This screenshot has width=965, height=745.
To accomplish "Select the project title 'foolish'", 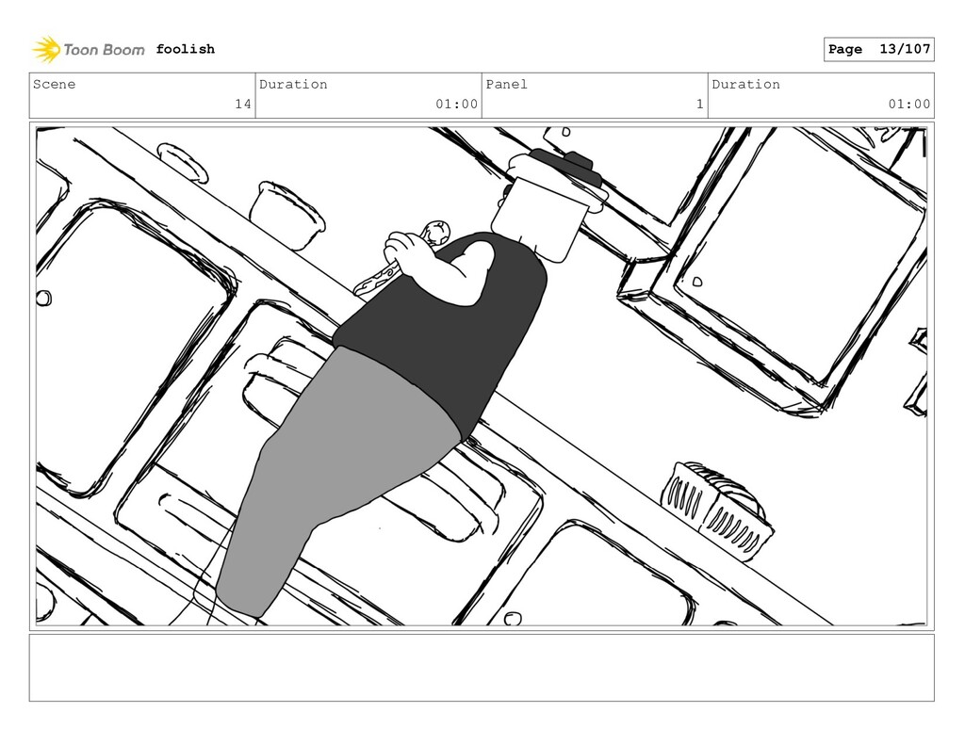I will (x=186, y=49).
